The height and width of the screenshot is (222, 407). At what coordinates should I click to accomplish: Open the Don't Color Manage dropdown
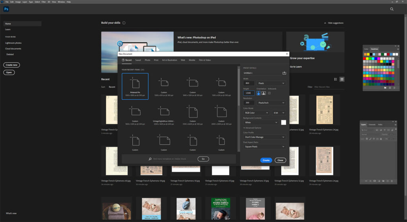tap(264, 137)
